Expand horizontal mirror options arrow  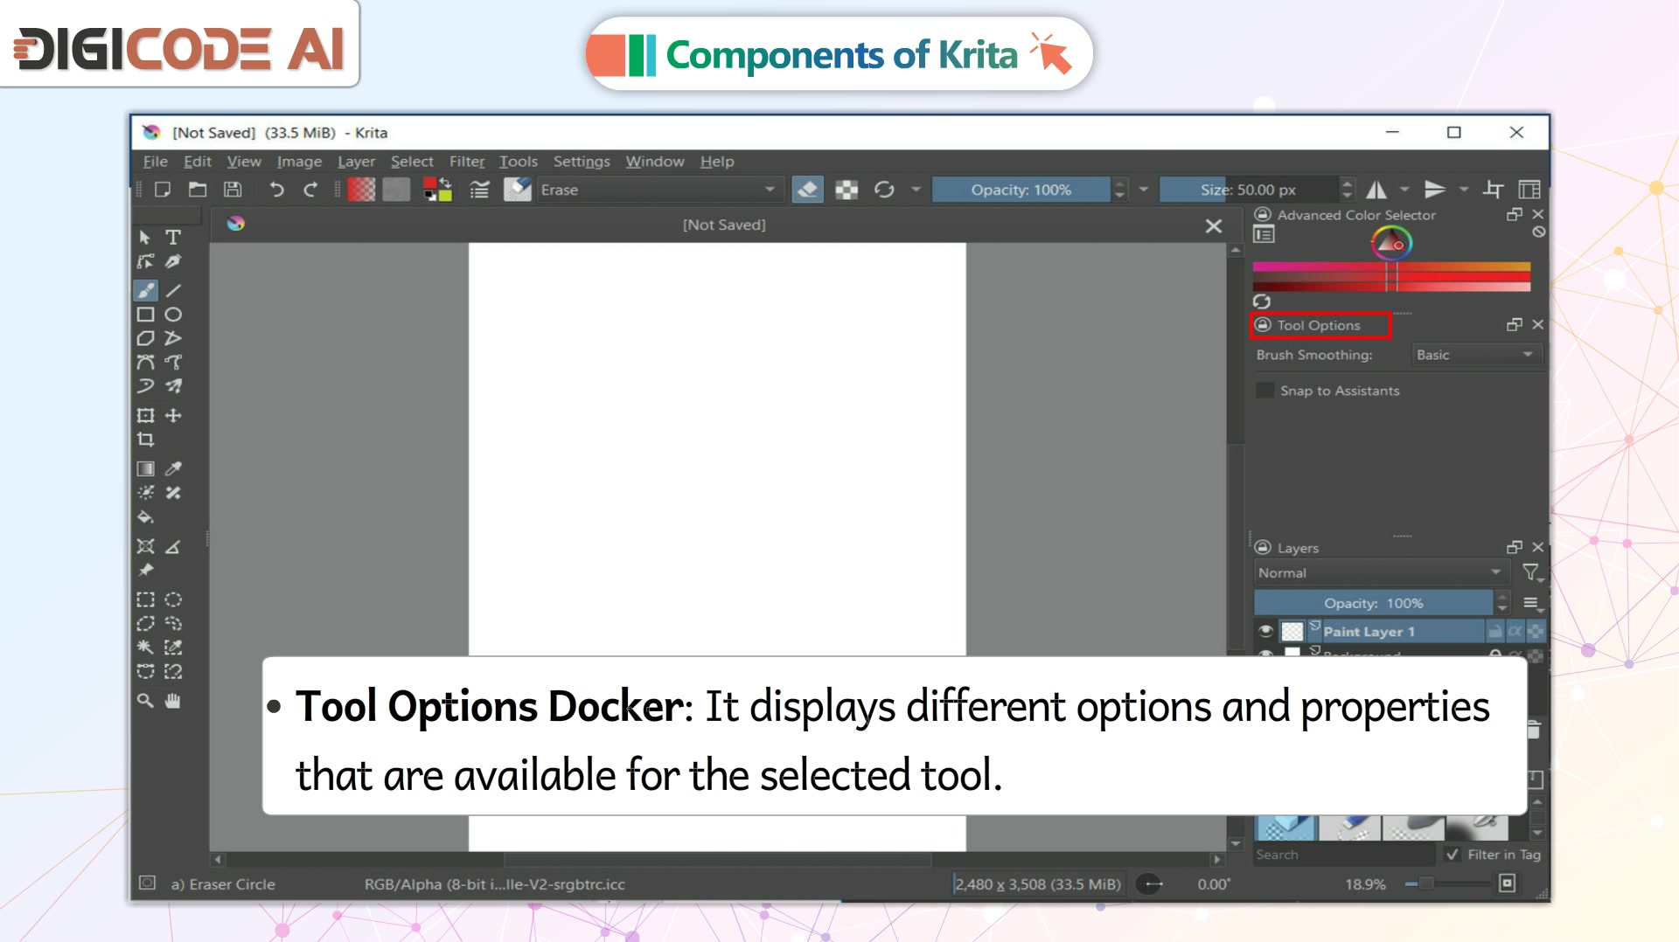[1404, 190]
